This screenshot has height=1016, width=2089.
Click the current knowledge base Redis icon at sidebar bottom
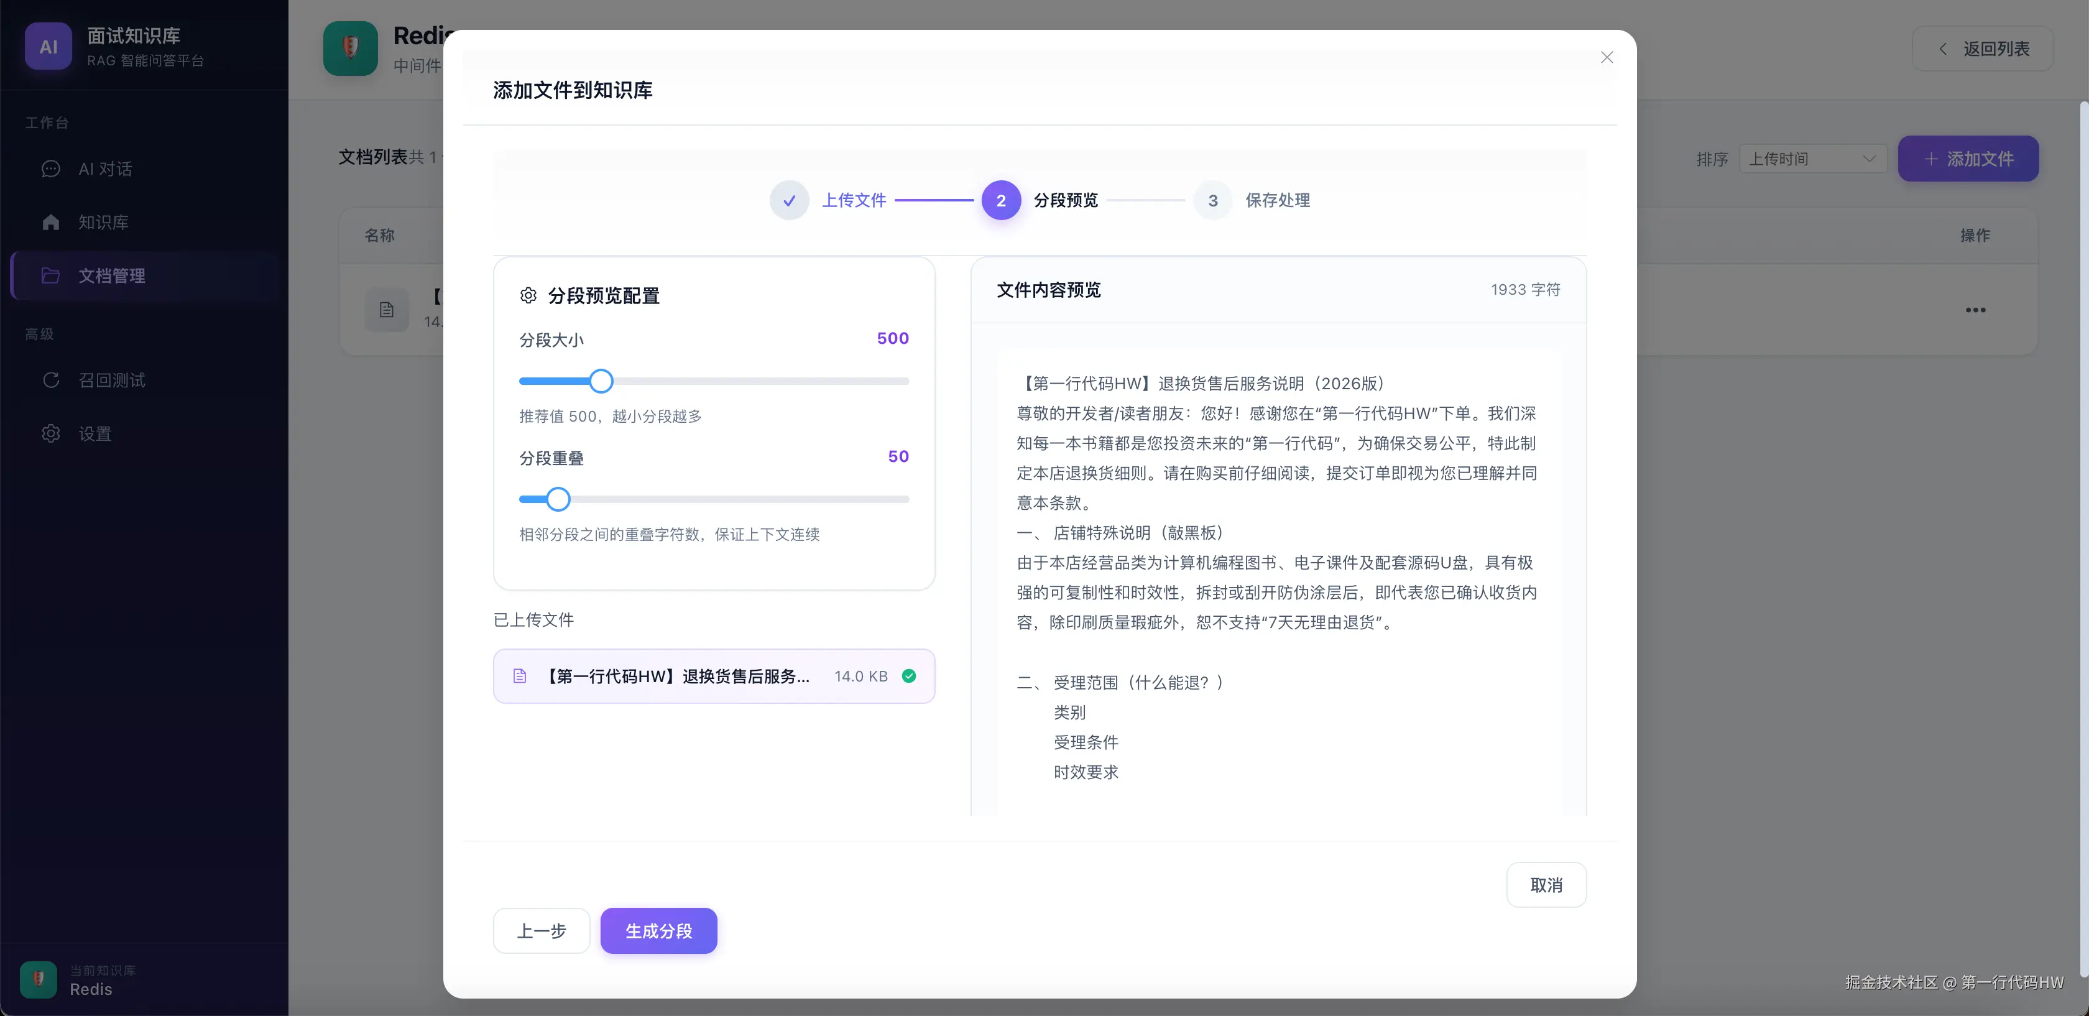(38, 979)
